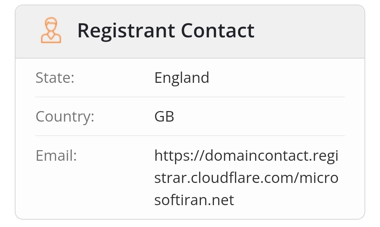Select the England state value

(182, 78)
